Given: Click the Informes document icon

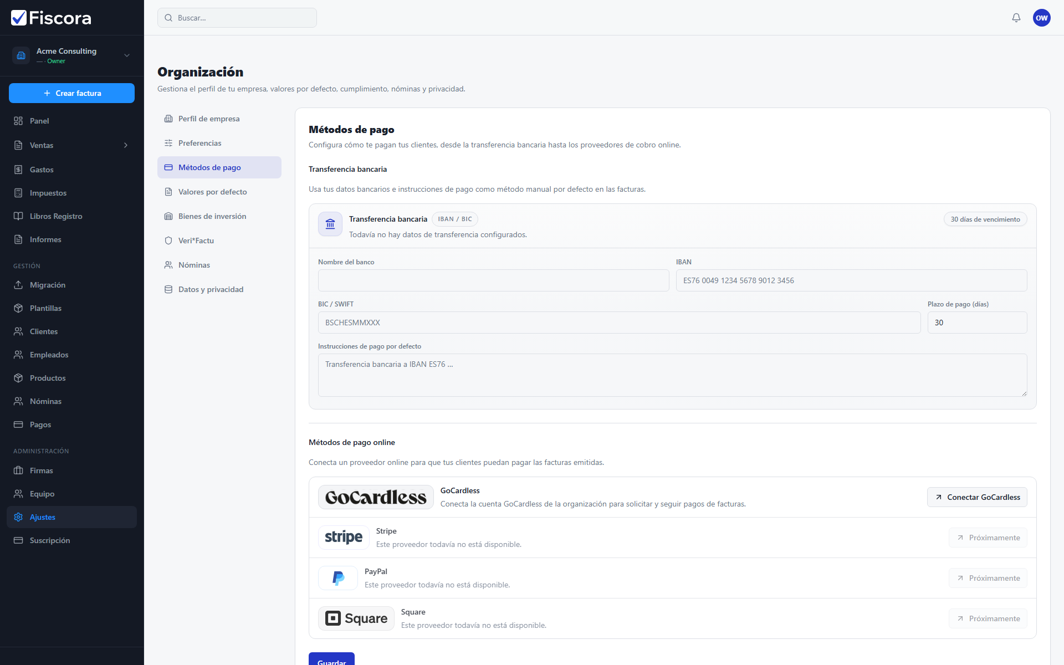Looking at the screenshot, I should click(x=18, y=239).
